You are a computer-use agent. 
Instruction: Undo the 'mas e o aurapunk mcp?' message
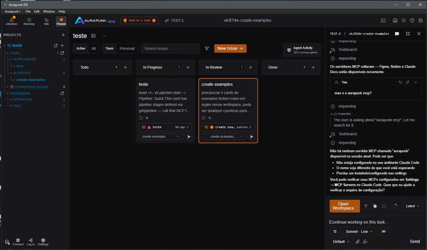pyautogui.click(x=400, y=82)
